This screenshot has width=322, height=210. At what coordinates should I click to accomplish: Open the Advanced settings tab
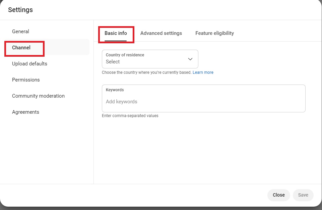coord(161,33)
